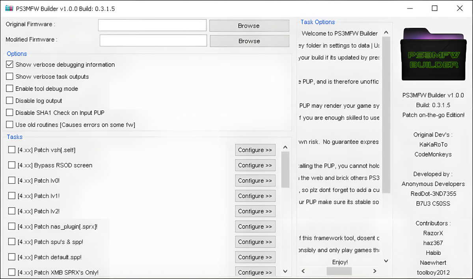Enable Disable SHA1 Check on Input PUP

10,113
